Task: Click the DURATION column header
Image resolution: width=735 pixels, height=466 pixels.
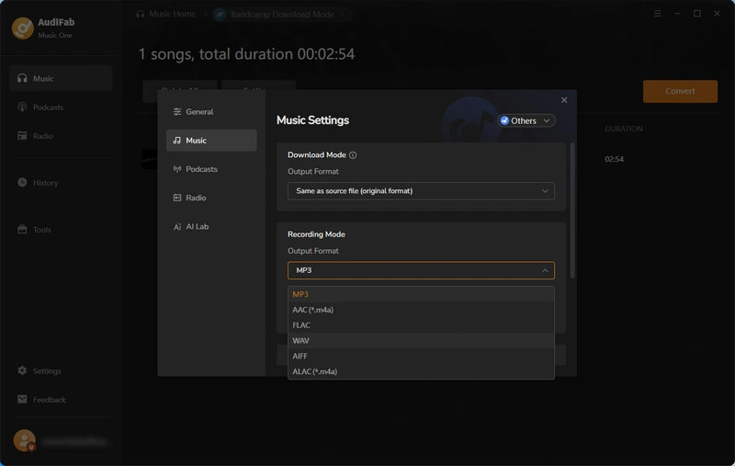Action: (624, 129)
